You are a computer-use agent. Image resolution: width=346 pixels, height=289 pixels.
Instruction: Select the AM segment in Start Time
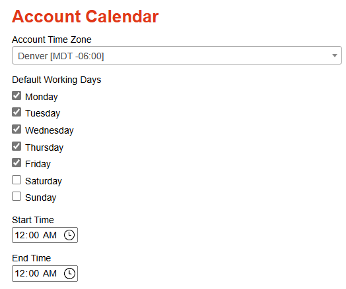pyautogui.click(x=50, y=235)
